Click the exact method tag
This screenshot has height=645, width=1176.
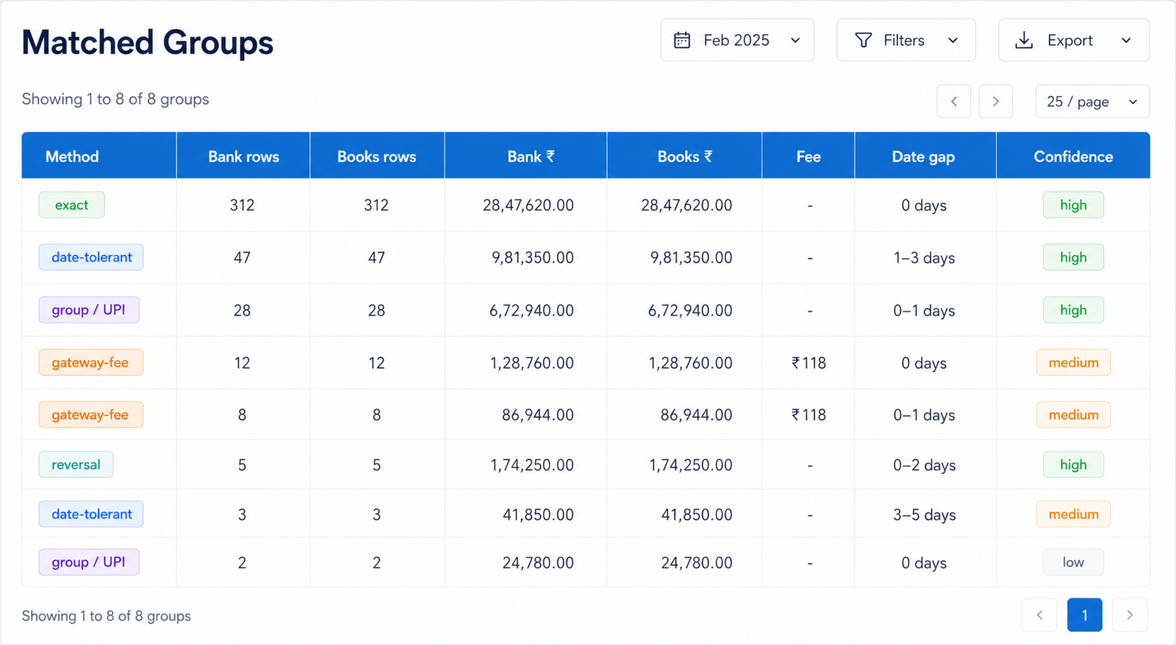tap(72, 205)
